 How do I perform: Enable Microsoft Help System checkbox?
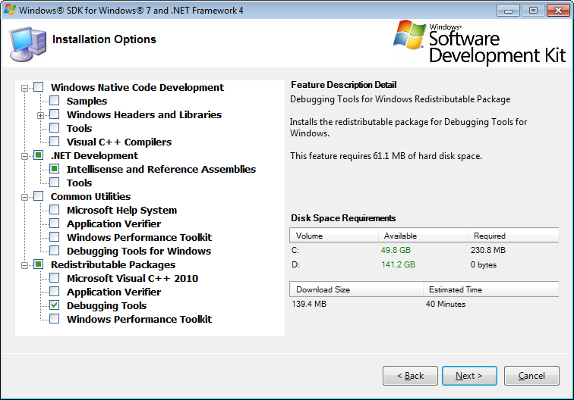click(54, 210)
